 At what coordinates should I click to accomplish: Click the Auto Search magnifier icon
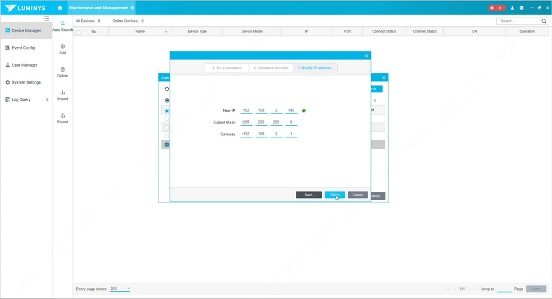[x=63, y=24]
